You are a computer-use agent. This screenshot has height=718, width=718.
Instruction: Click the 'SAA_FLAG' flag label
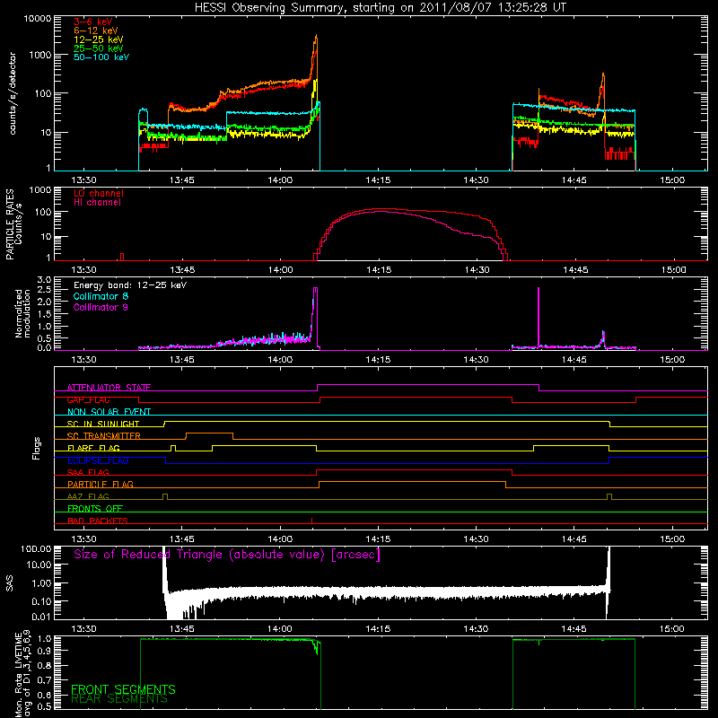click(88, 473)
